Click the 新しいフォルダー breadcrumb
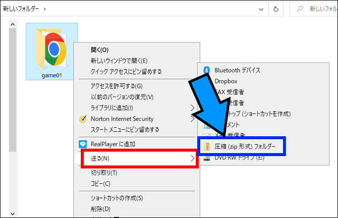 click(x=21, y=9)
